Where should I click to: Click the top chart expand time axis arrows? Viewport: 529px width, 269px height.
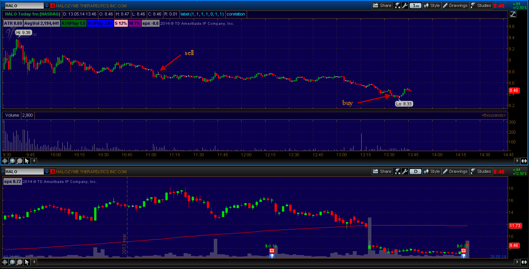tap(524, 161)
